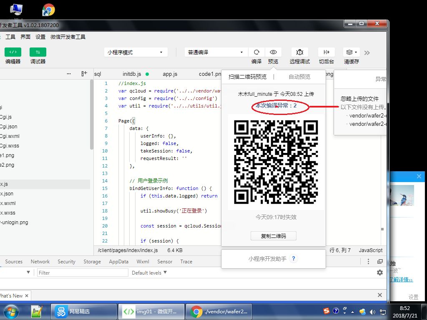Select the 自动预览 tab
The width and height of the screenshot is (427, 320).
[x=299, y=77]
